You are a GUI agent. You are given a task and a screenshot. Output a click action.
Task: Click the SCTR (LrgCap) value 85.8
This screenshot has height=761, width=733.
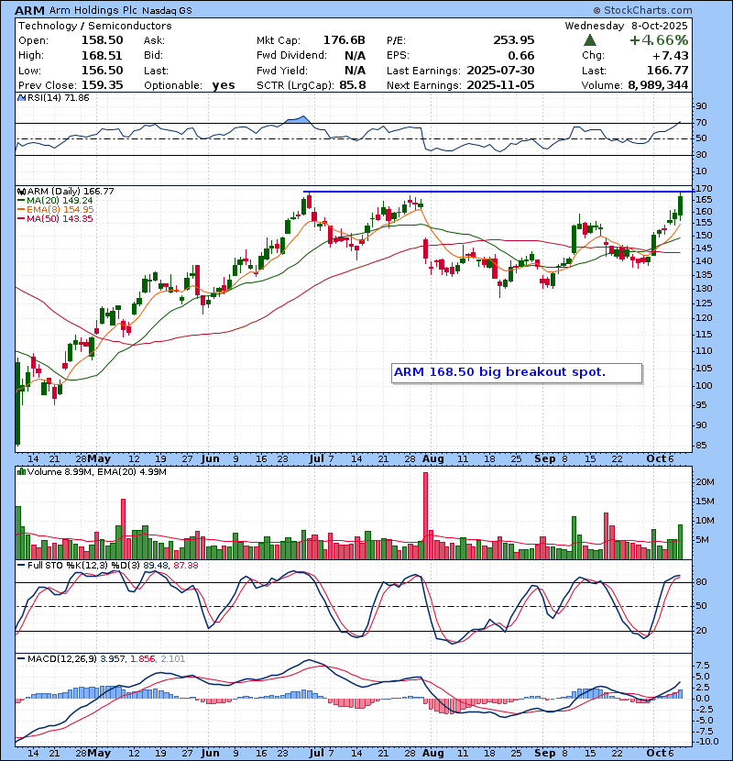(x=353, y=85)
